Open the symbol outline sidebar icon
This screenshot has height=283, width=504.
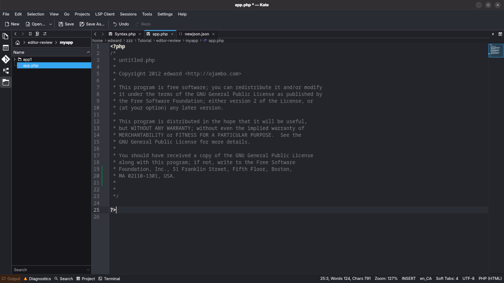(6, 71)
